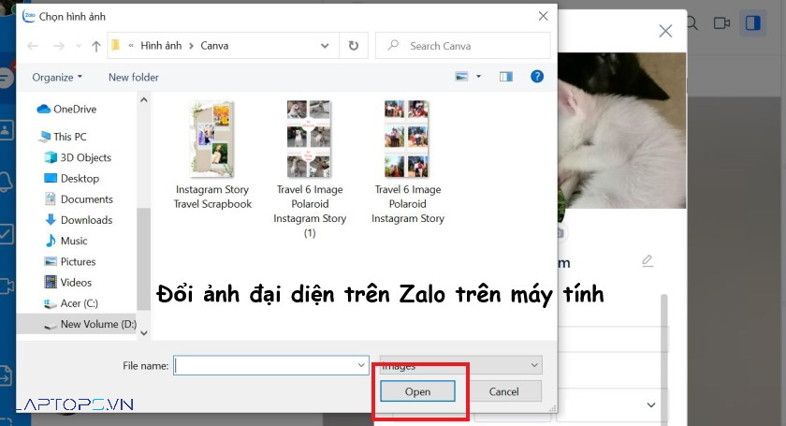Open Zalo to-do checkbox icon in sidebar

pos(6,234)
